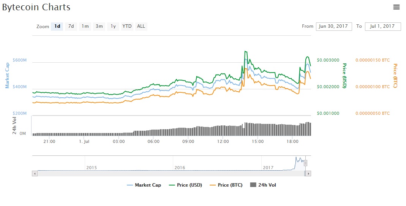Open the chart hamburger export menu
Screen dimensions: 406x206
[396, 7]
